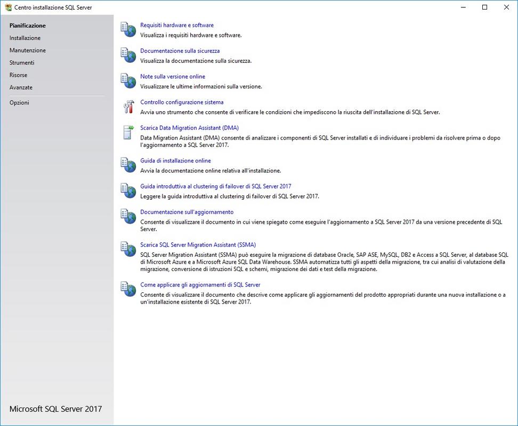The height and width of the screenshot is (426, 518).
Task: Open the Documentazione sulla sicurezza link
Action: tap(180, 51)
